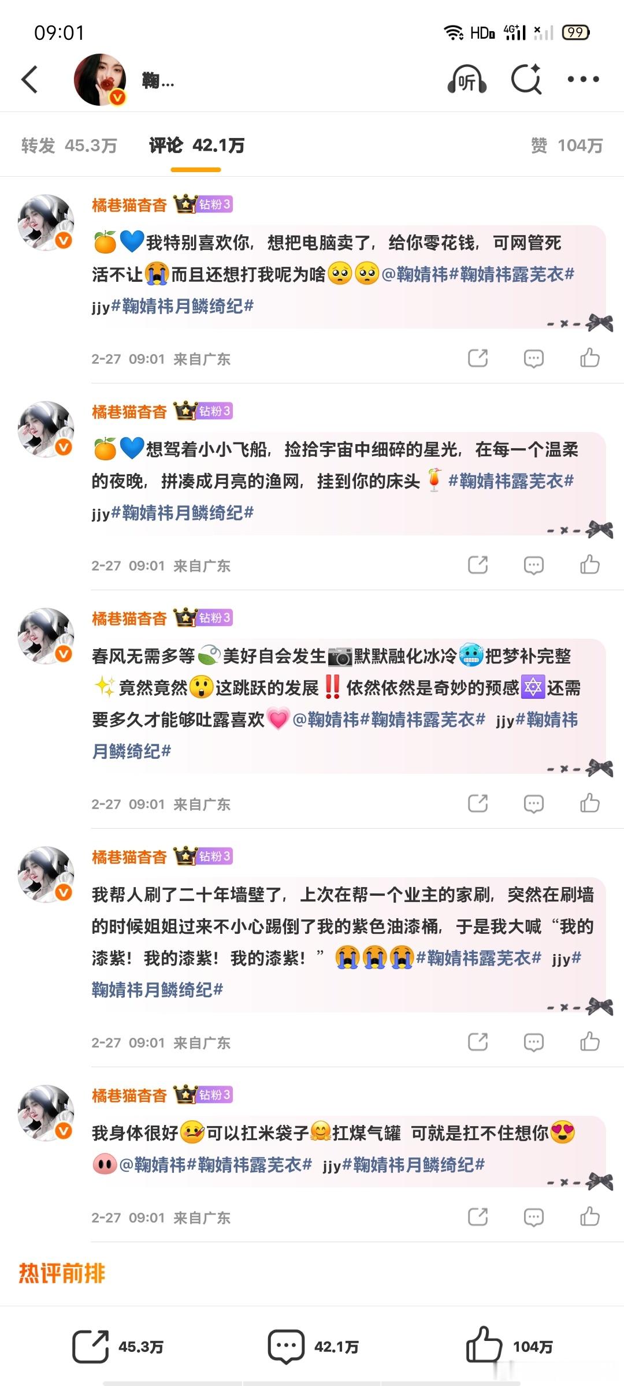The width and height of the screenshot is (624, 1386).
Task: Switch to the 转发 45.3万 tab
Action: click(x=69, y=146)
